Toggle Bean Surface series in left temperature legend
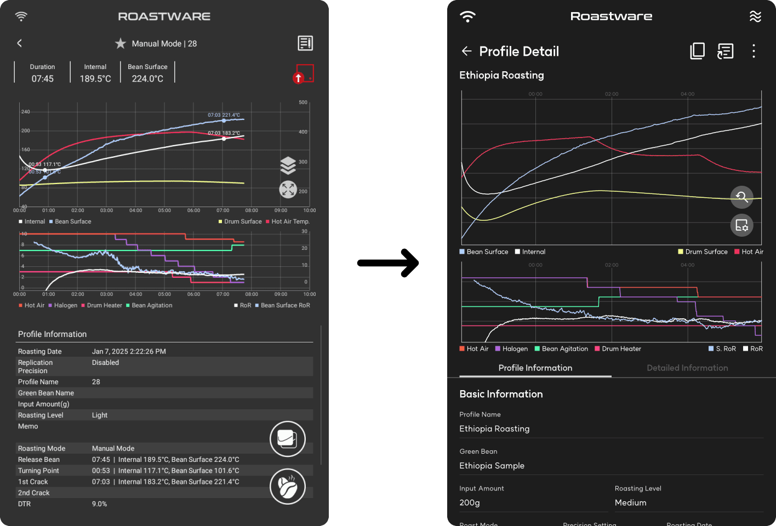The image size is (776, 526). click(x=70, y=221)
